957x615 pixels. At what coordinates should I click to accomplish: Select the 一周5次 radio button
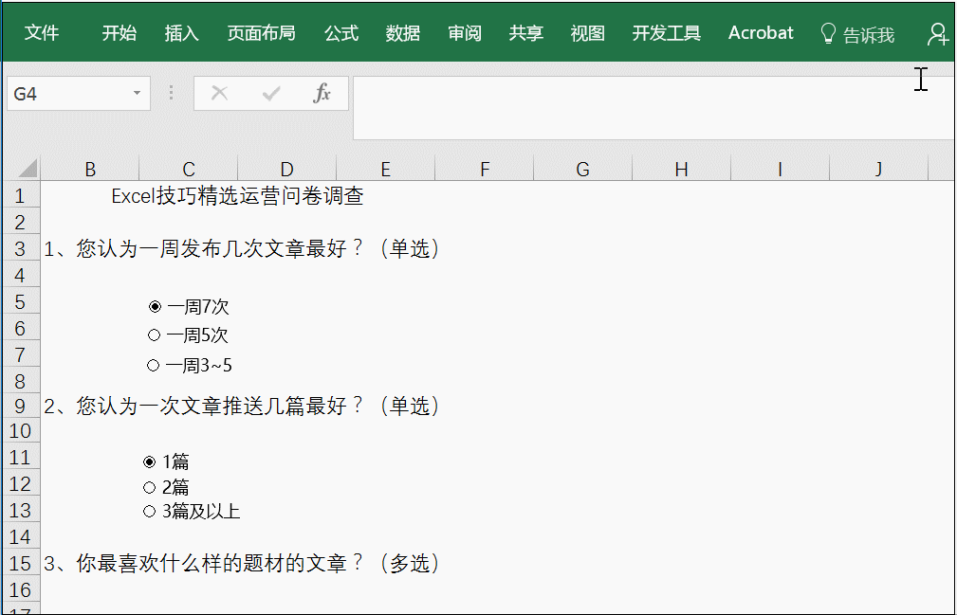154,335
